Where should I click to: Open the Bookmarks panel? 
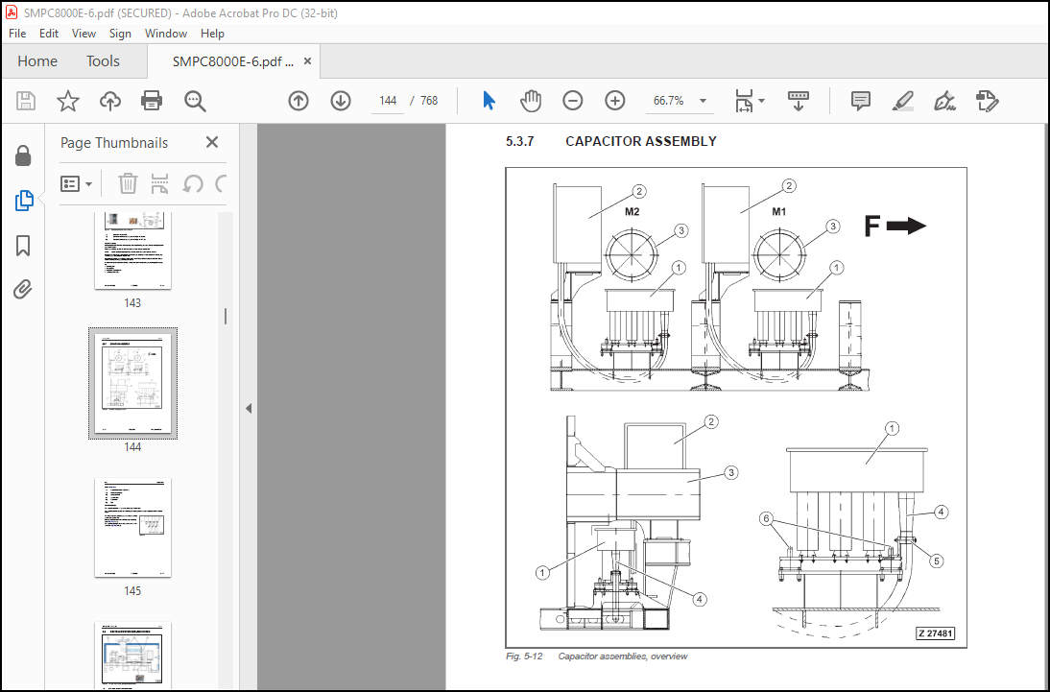[23, 246]
